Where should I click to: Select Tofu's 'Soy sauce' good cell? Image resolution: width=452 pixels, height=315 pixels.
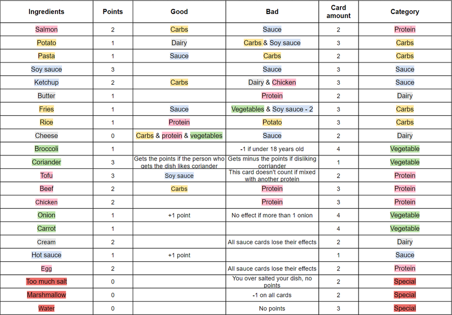tap(179, 175)
